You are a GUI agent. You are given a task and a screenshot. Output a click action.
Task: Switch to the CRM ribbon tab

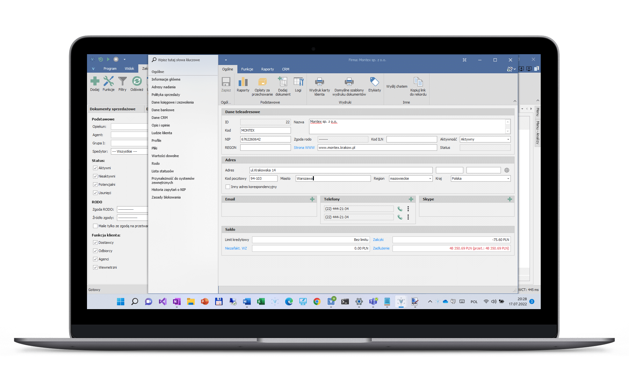pyautogui.click(x=286, y=69)
